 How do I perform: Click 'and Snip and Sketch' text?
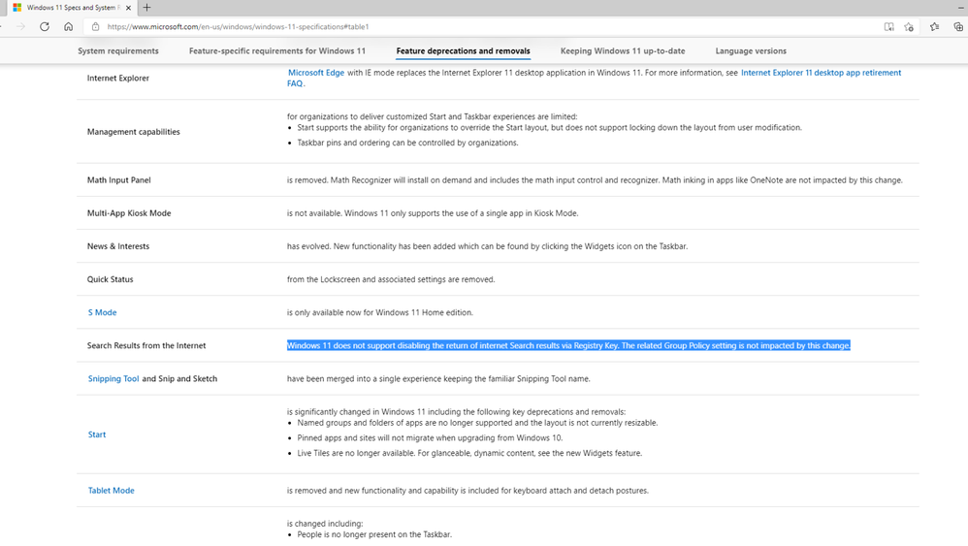(179, 379)
